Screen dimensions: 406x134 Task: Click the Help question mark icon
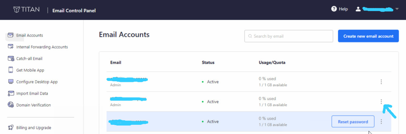click(334, 9)
